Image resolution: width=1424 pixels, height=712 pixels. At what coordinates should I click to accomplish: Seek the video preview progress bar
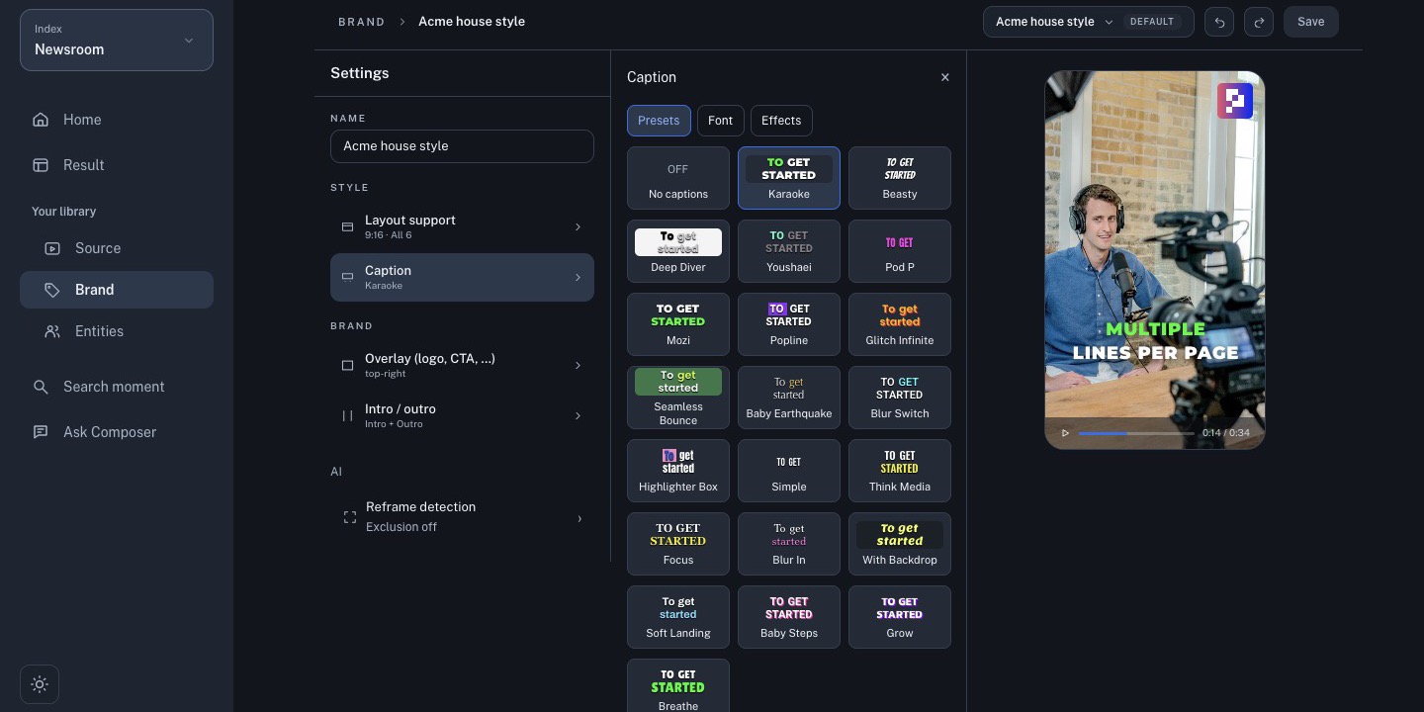pos(1136,433)
